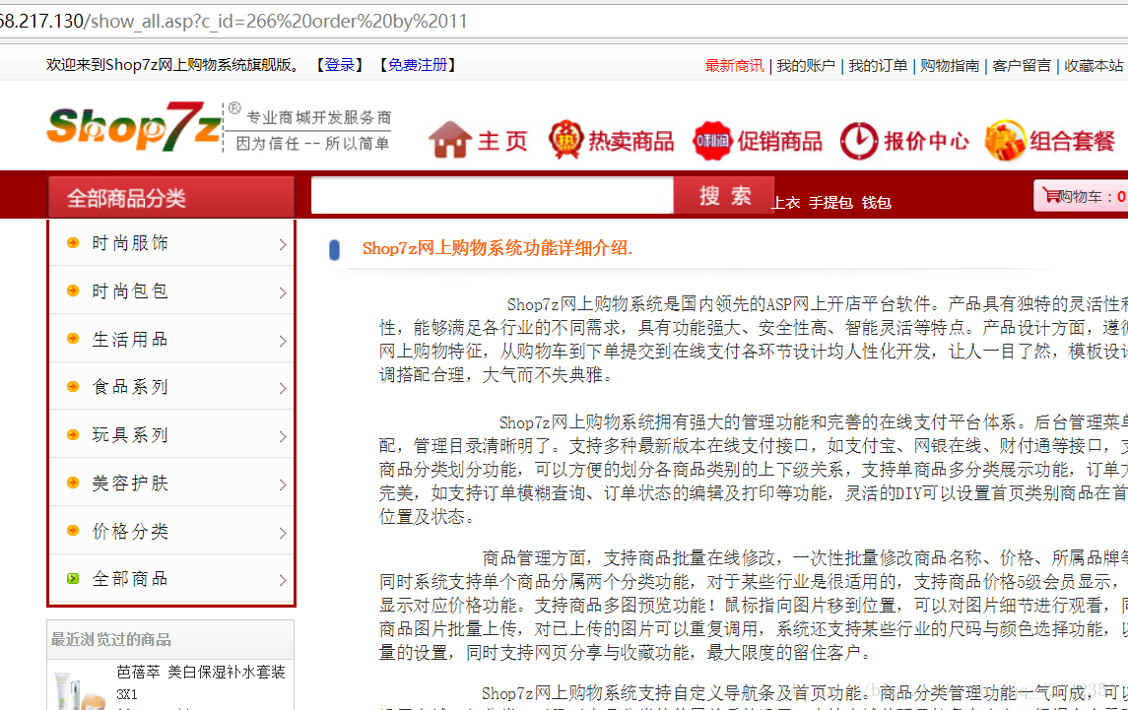Select the 生活用品 category
Viewport: 1128px width, 710px height.
130,339
